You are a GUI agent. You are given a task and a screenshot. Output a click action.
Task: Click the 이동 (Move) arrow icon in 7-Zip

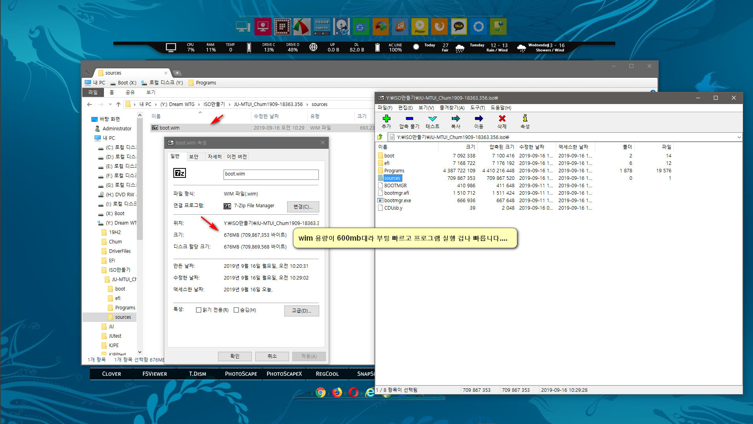(x=478, y=119)
